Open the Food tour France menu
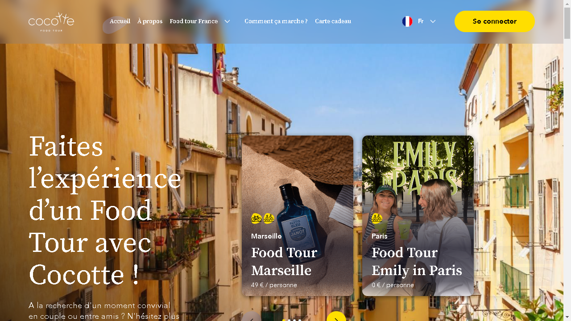The width and height of the screenshot is (571, 321). click(x=194, y=21)
